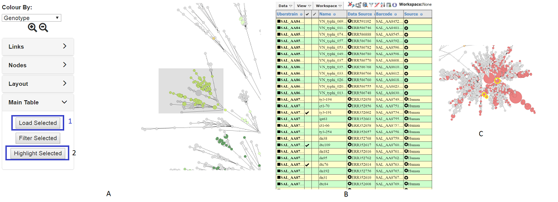Image resolution: width=558 pixels, height=202 pixels.
Task: Open the Data dropdown menu
Action: (x=285, y=6)
